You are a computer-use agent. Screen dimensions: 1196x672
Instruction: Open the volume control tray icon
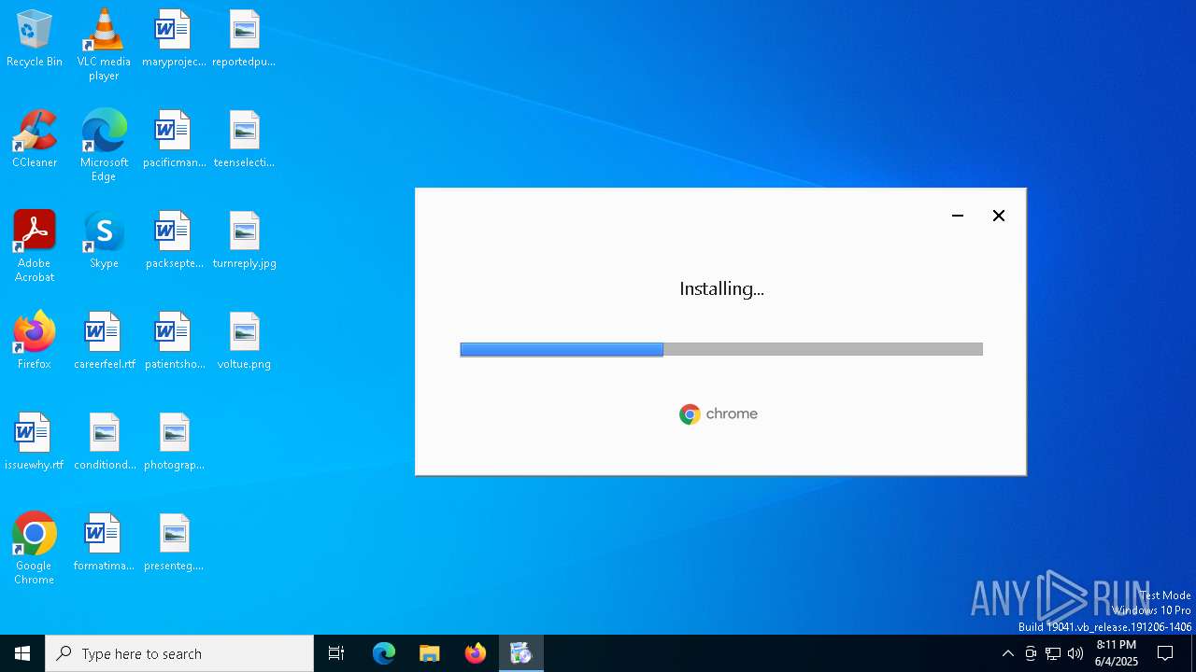coord(1075,653)
